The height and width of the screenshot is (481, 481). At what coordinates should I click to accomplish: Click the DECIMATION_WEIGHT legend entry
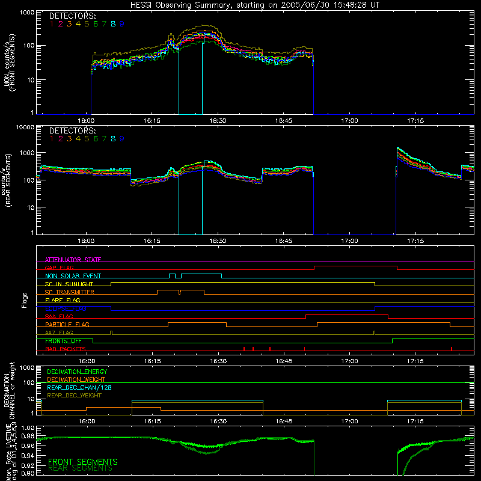point(76,380)
